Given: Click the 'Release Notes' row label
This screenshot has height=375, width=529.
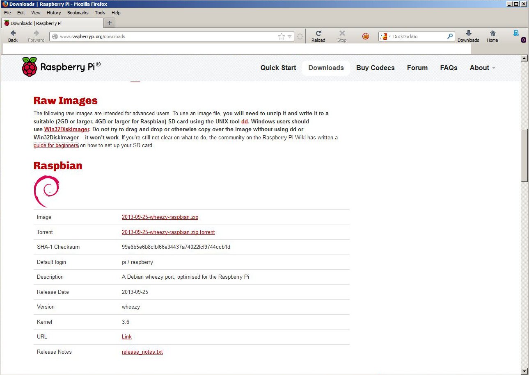Looking at the screenshot, I should point(54,352).
